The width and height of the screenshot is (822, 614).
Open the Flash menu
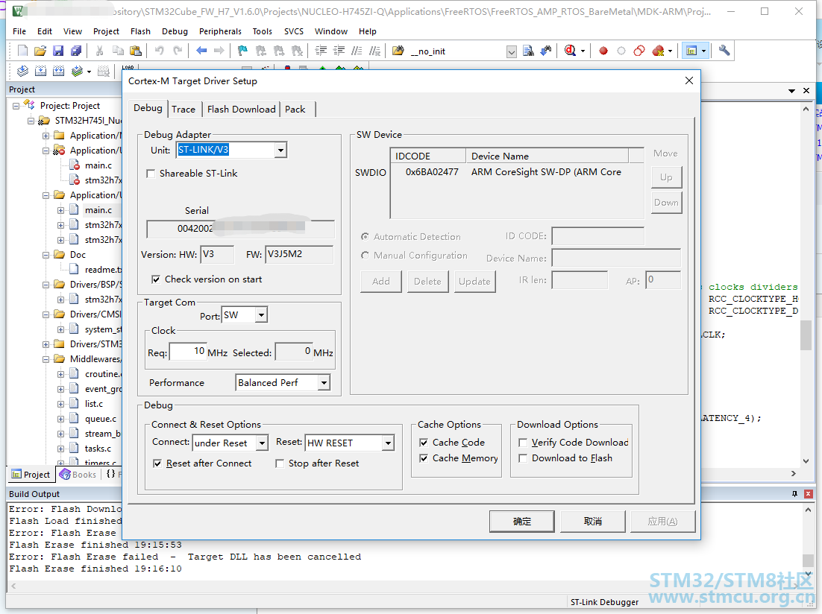point(140,31)
